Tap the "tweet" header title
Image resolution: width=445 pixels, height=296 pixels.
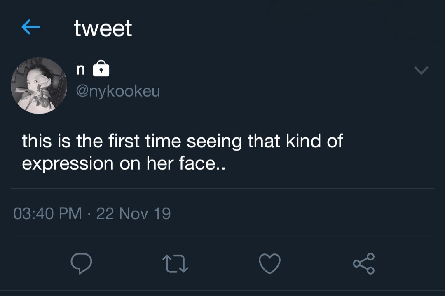click(x=103, y=28)
